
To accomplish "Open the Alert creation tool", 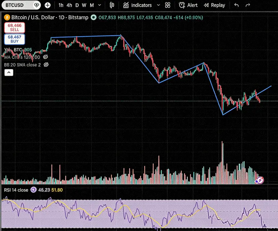I will coord(188,5).
